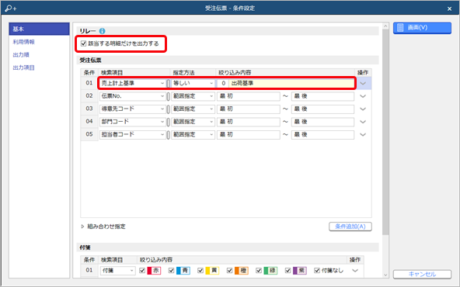This screenshot has width=460, height=287.
Task: Click the vertical scrollbar thumb
Action: [x=385, y=132]
